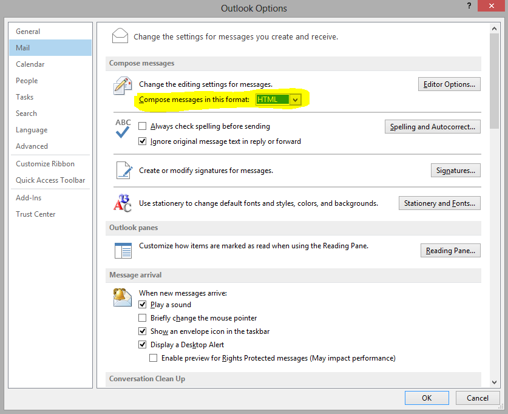Click the pencil-and-paper editing settings icon
The height and width of the screenshot is (414, 508).
click(123, 86)
